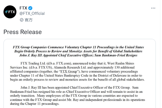Click the 官方 official label text
The image size is (162, 108).
tap(29, 20)
